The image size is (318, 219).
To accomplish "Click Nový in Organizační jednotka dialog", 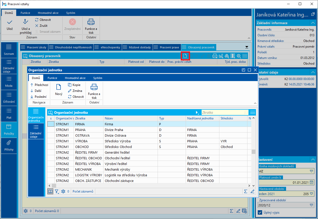I will (x=59, y=90).
